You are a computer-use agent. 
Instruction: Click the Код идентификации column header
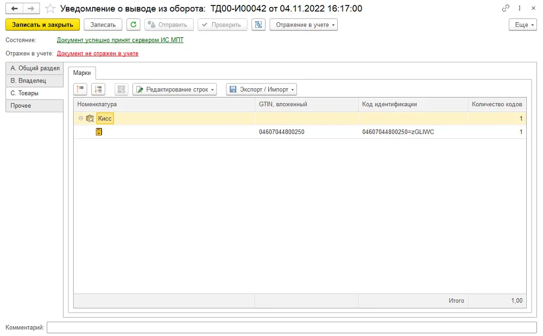(x=413, y=105)
